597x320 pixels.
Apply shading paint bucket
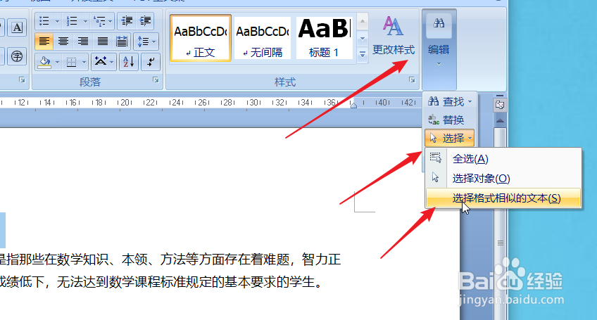(x=44, y=62)
